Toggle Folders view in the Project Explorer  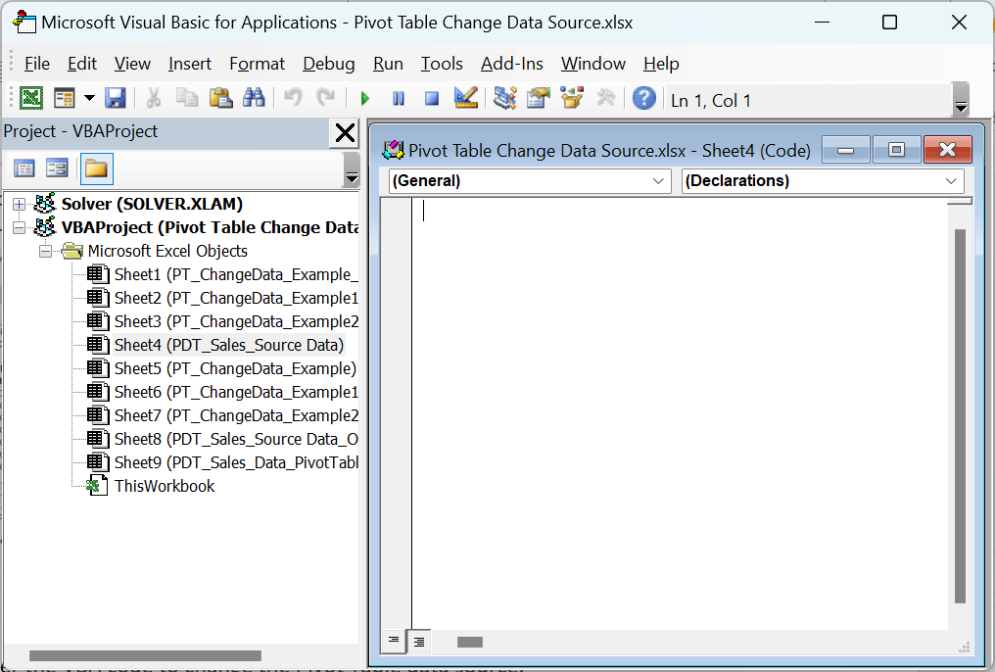point(98,168)
